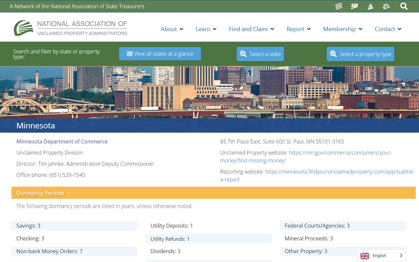Open the wavy flag network icon
The height and width of the screenshot is (262, 419).
pos(339,6)
